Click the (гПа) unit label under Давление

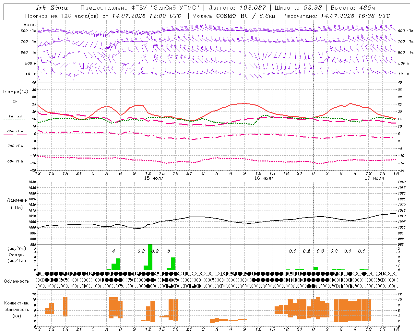coord(17,208)
